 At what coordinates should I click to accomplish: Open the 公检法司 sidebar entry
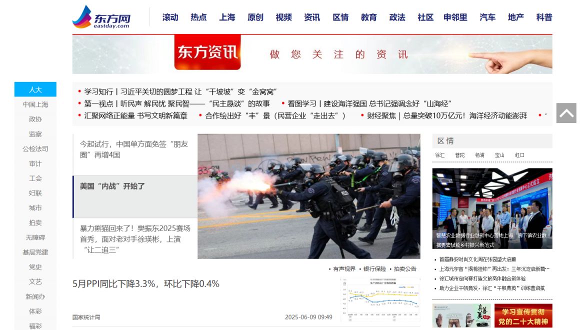pos(35,149)
